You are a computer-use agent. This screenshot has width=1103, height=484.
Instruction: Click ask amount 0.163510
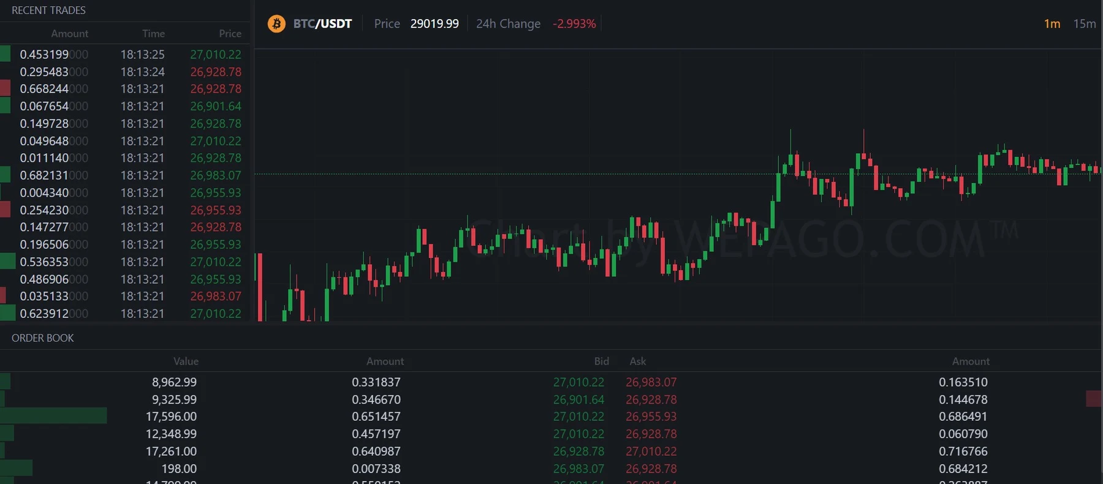(x=963, y=382)
